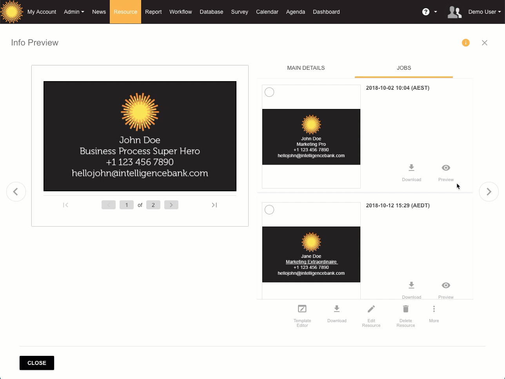Click the sunburst logo in navbar
This screenshot has width=505, height=379.
[x=12, y=12]
